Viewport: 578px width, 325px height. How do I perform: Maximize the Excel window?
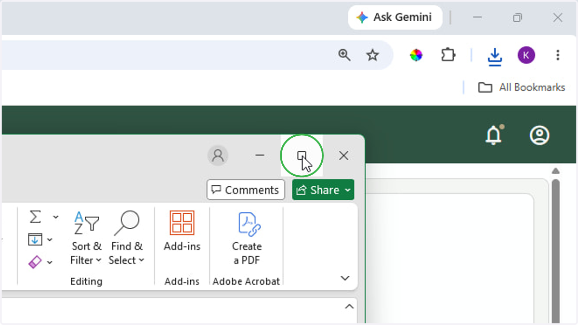click(x=302, y=156)
